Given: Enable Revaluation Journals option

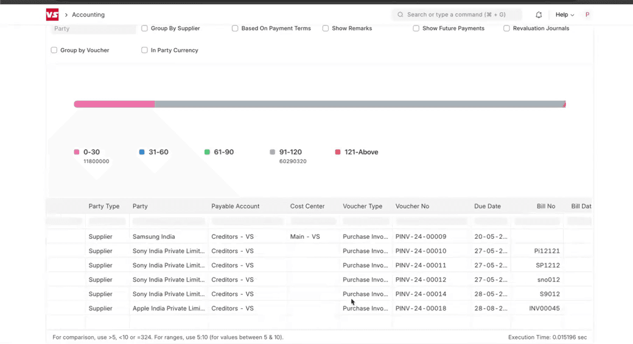Looking at the screenshot, I should 506,28.
